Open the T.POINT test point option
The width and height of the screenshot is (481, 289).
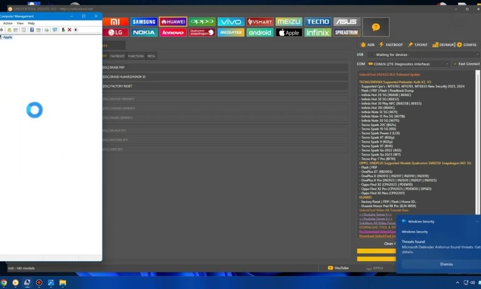[x=417, y=45]
